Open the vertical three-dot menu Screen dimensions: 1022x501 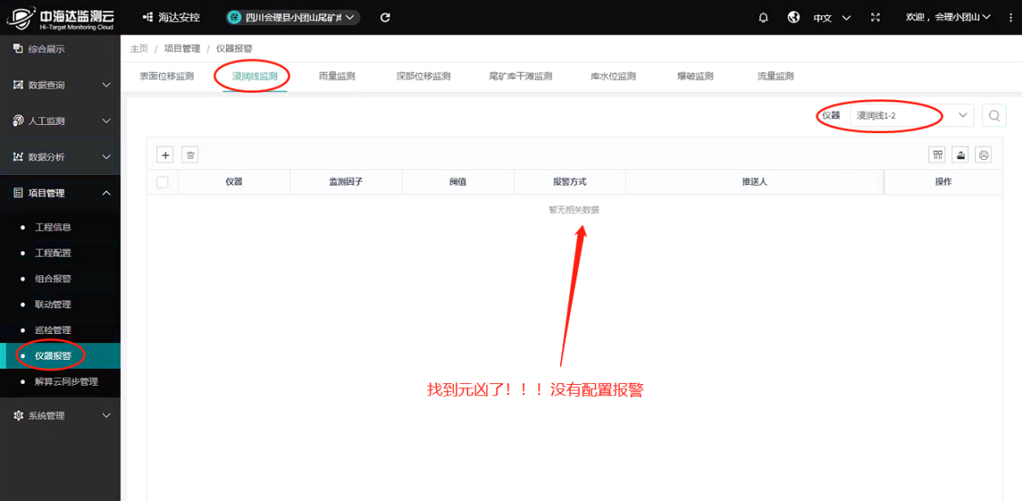pyautogui.click(x=1011, y=17)
